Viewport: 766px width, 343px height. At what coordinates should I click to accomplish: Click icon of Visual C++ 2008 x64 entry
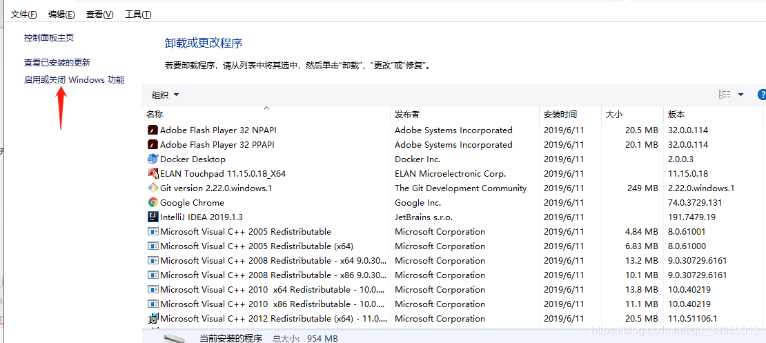[153, 260]
